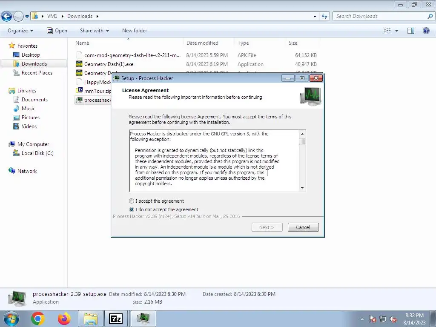The width and height of the screenshot is (436, 327).
Task: Open 7-Zip from the taskbar
Action: coord(116,318)
